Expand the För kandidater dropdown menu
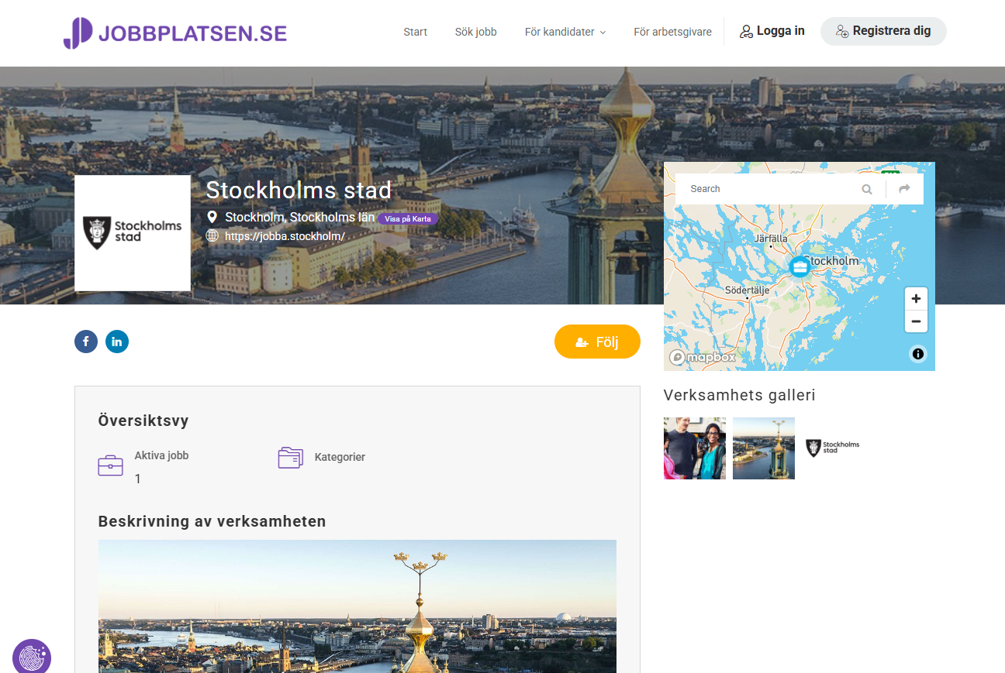This screenshot has height=673, width=1005. pyautogui.click(x=565, y=32)
